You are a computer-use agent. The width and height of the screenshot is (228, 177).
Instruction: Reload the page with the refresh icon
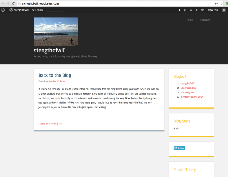click(x=13, y=3)
